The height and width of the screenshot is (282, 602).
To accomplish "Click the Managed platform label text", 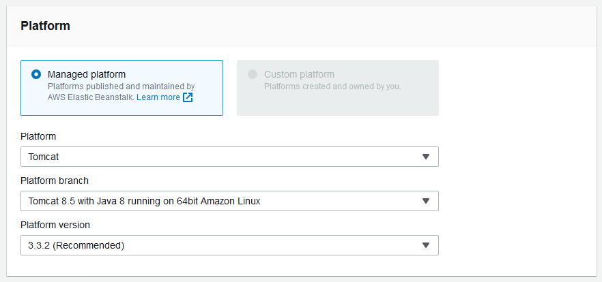I will (87, 74).
